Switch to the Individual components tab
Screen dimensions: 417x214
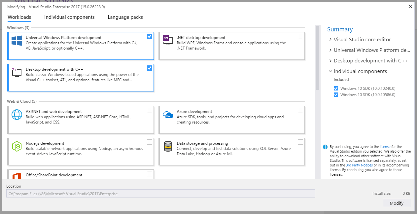click(x=69, y=17)
